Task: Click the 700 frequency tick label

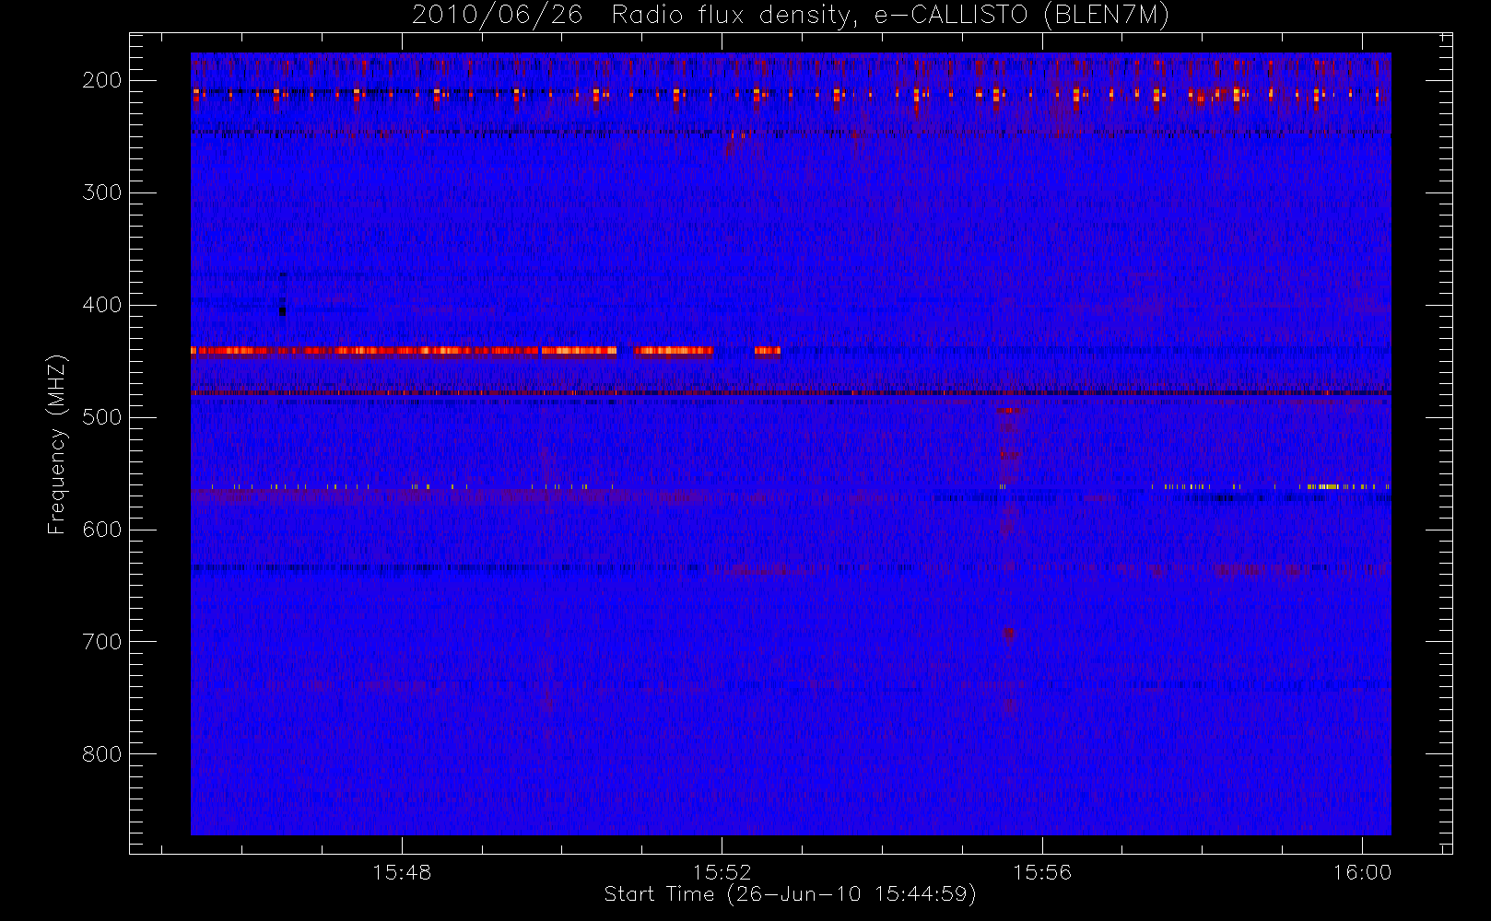Action: 102,642
